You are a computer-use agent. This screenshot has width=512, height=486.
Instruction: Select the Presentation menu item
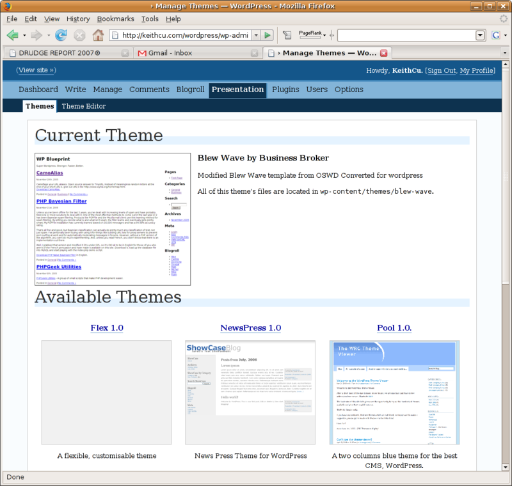tap(237, 90)
